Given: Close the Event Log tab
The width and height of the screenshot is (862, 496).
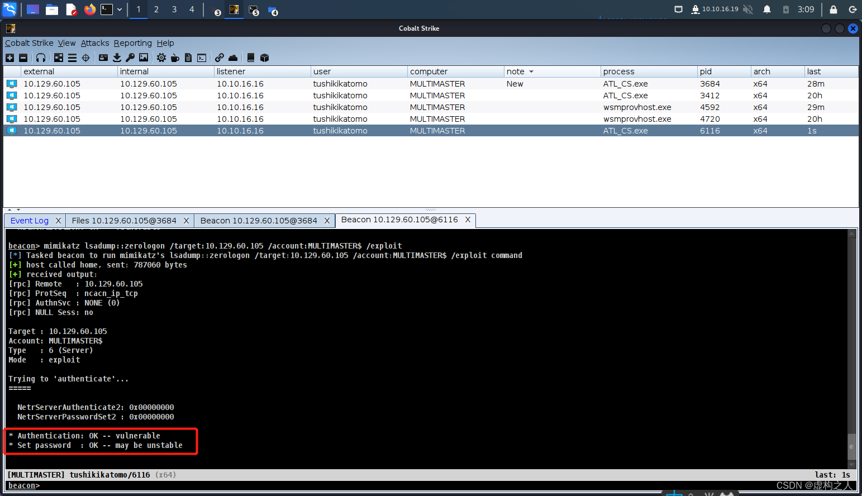Looking at the screenshot, I should [x=58, y=221].
